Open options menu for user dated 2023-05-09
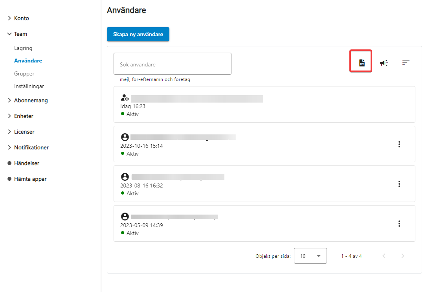Viewport: 448px width, 292px height. (x=399, y=224)
